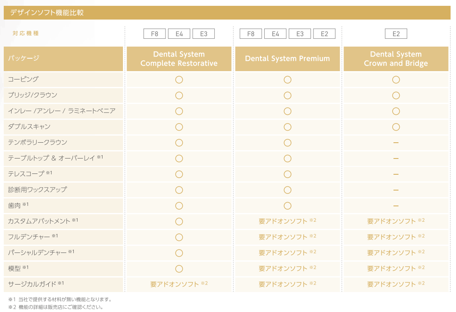Click the 歯肉 circle under Dental System Premium
Viewport: 456px width, 312px height.
pos(288,206)
